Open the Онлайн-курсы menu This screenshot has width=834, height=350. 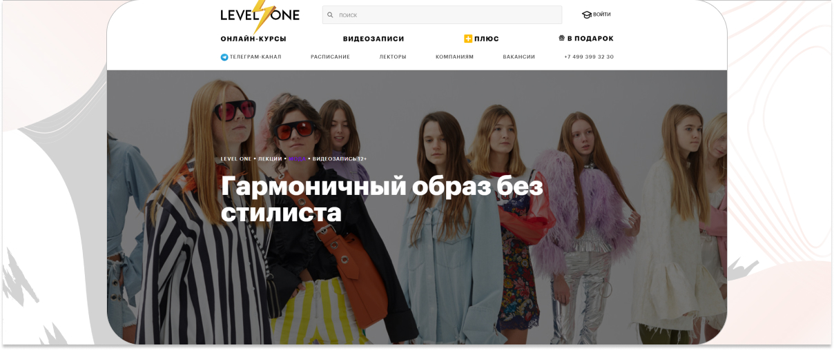click(x=253, y=39)
